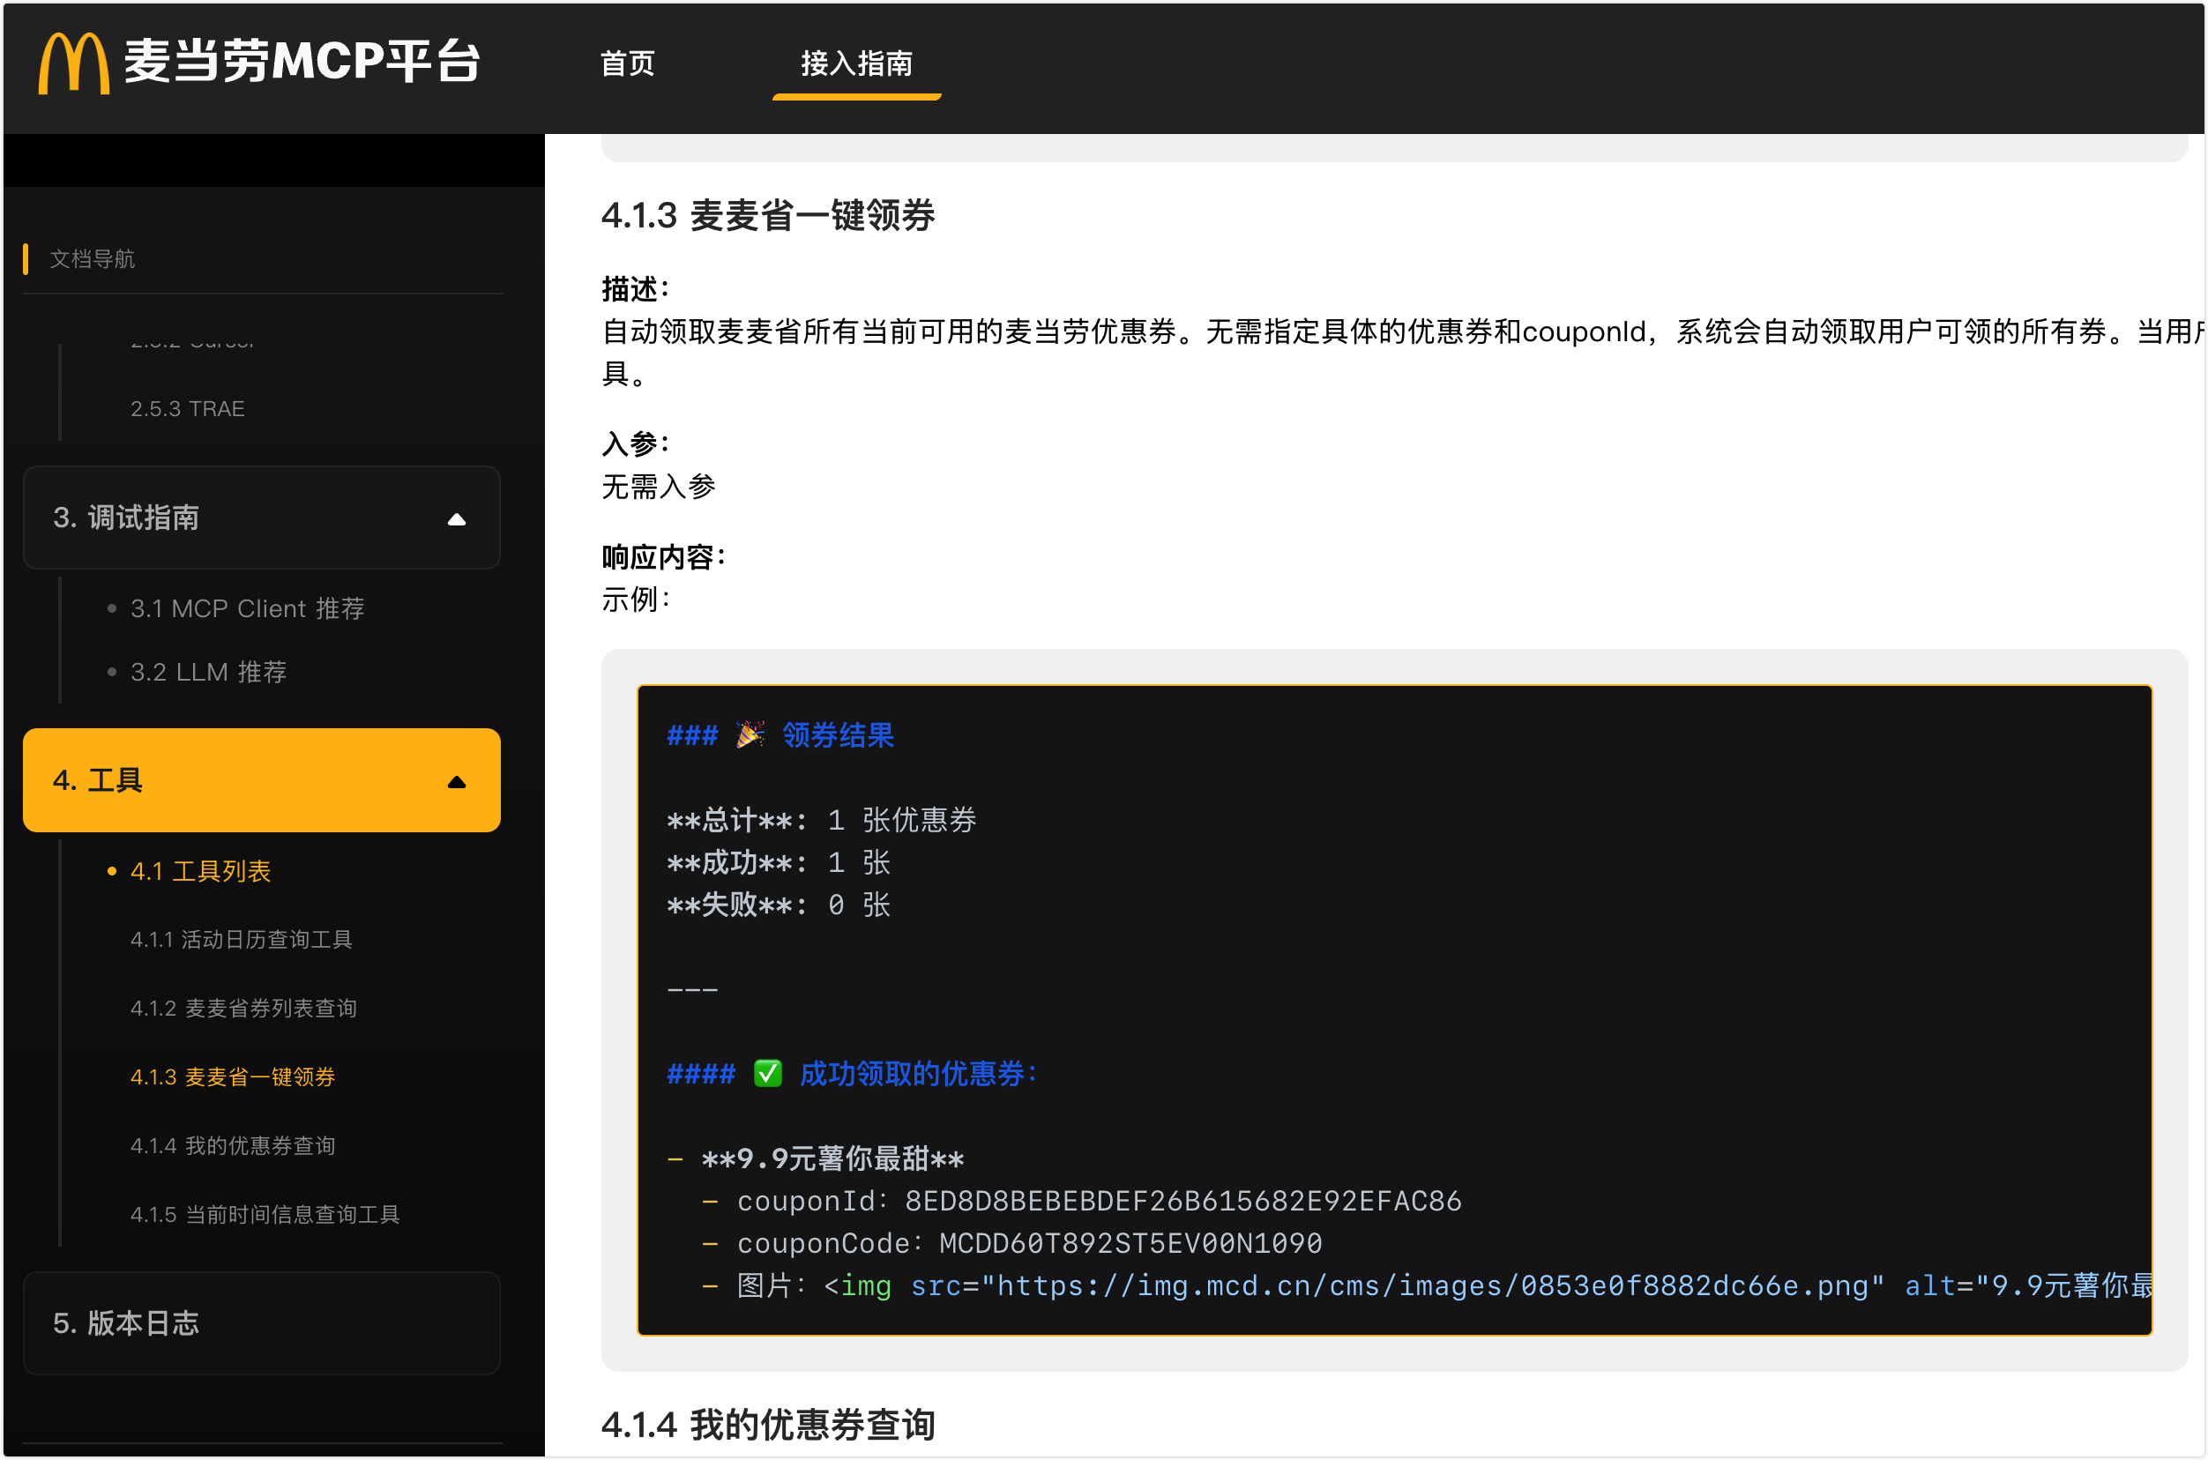Select 4.1.3 麦麦省一键领券 sidebar link

click(x=232, y=1077)
